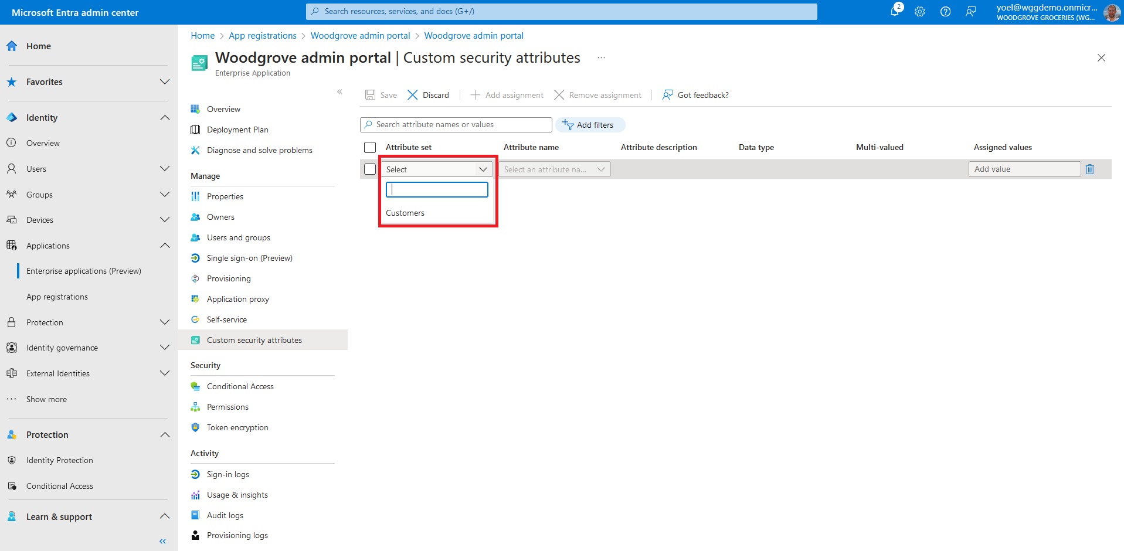Viewport: 1124px width, 551px height.
Task: Open Conditional Access under Security
Action: [240, 386]
